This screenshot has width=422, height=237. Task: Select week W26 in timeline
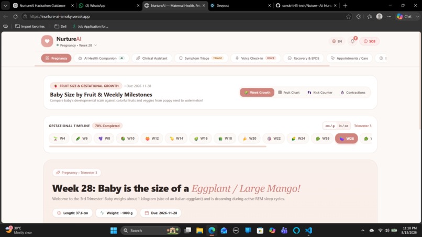(x=322, y=139)
